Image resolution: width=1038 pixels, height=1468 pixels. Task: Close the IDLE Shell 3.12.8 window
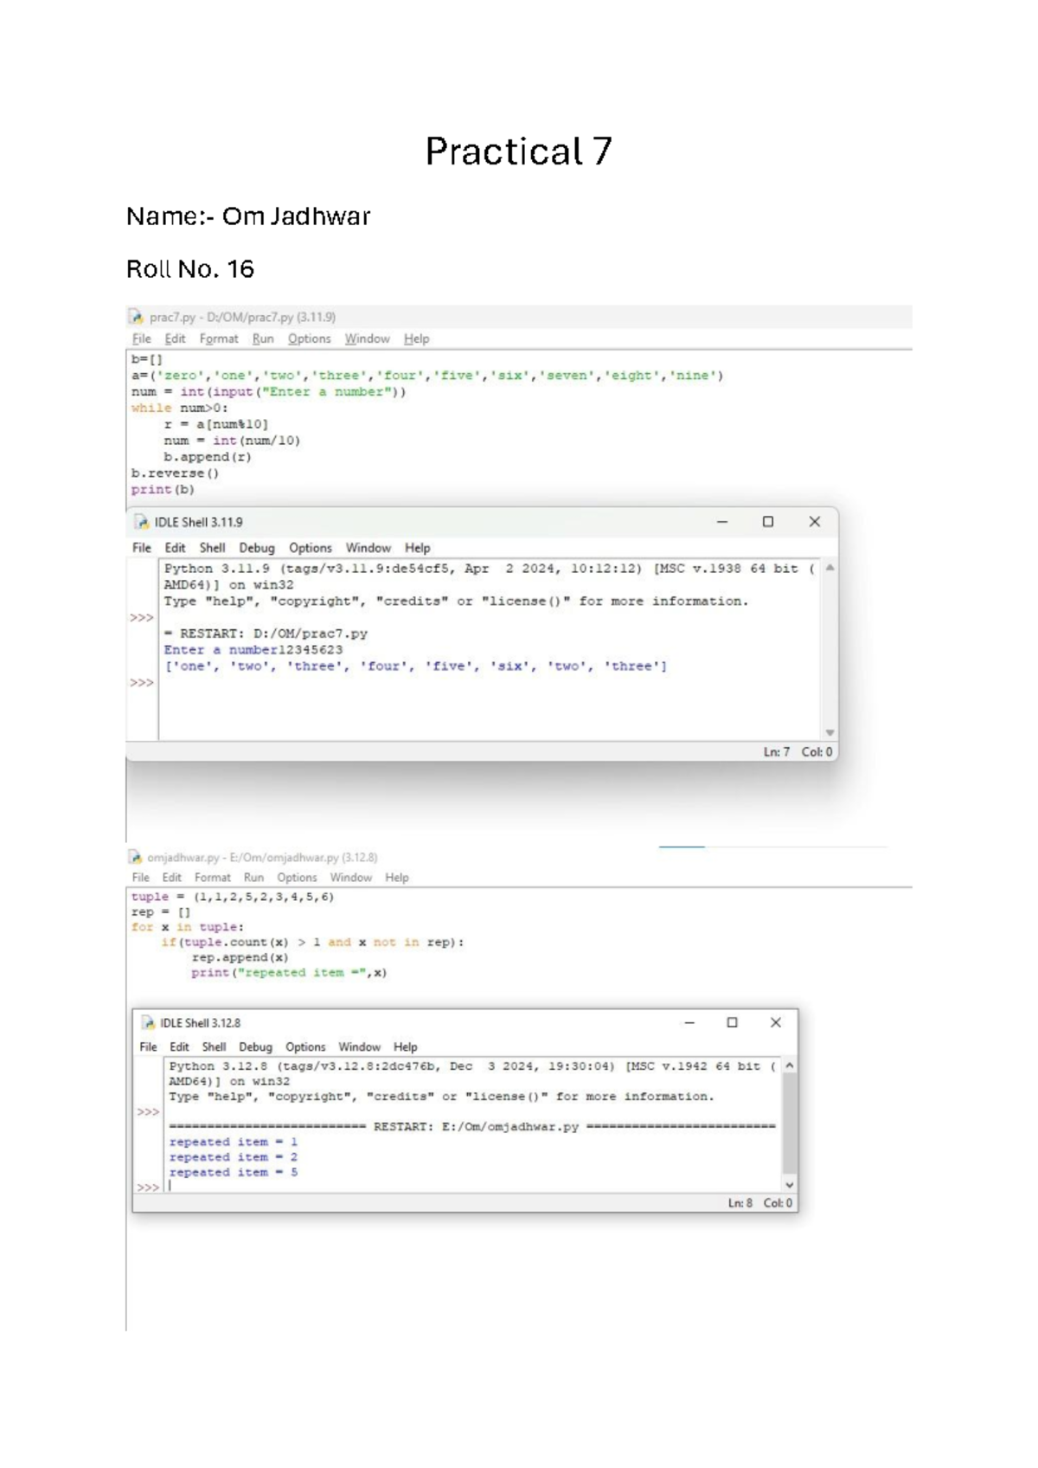coord(776,1022)
